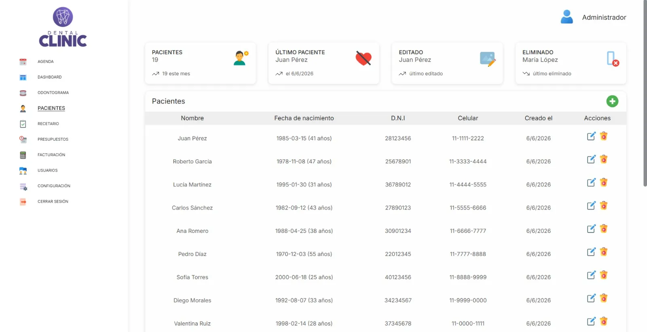
Task: Delete patient Sofía Torres
Action: tap(604, 275)
